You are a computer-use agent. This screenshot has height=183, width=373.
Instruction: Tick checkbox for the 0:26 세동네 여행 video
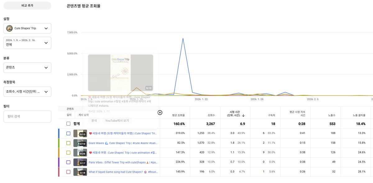[68, 152]
